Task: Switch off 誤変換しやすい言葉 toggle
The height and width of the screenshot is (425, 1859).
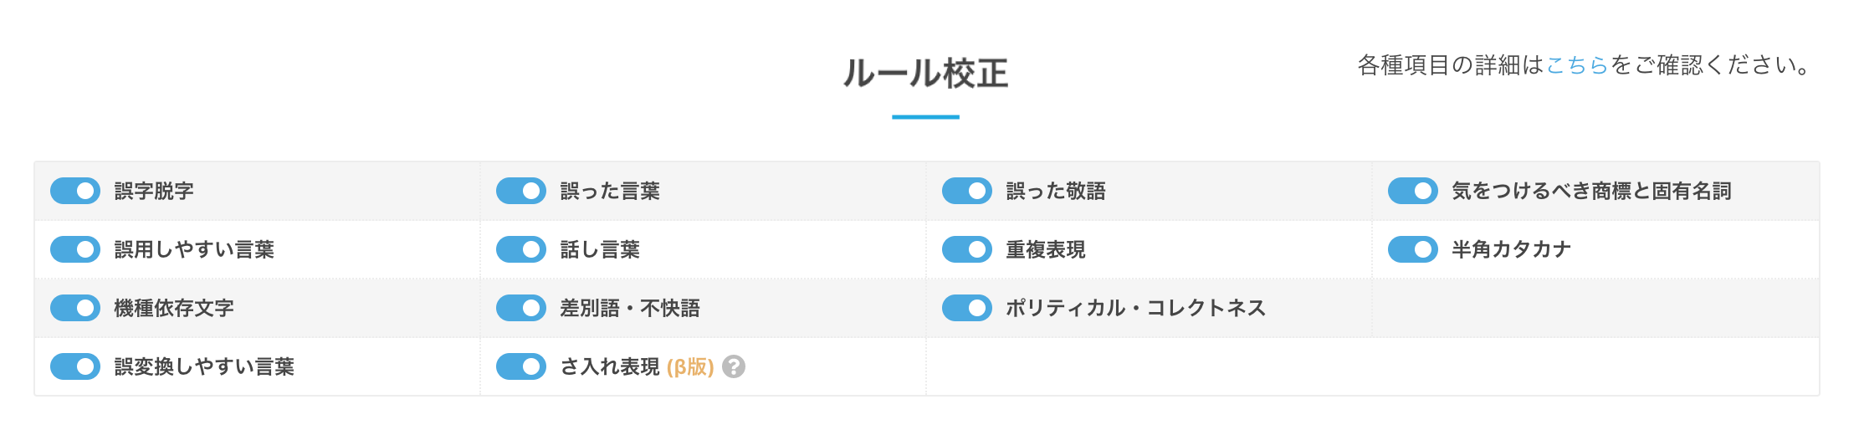Action: point(75,366)
